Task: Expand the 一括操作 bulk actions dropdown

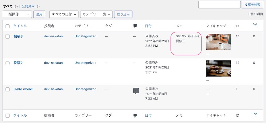Action: (17, 14)
